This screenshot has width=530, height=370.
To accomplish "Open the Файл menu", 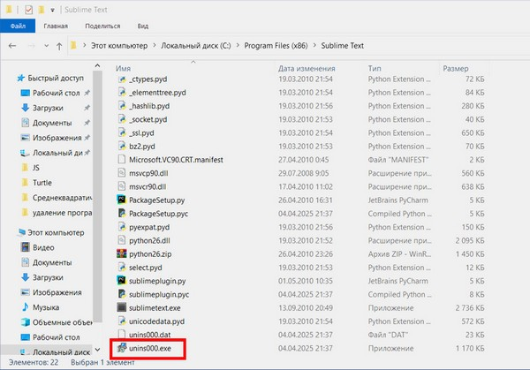I will (x=17, y=26).
